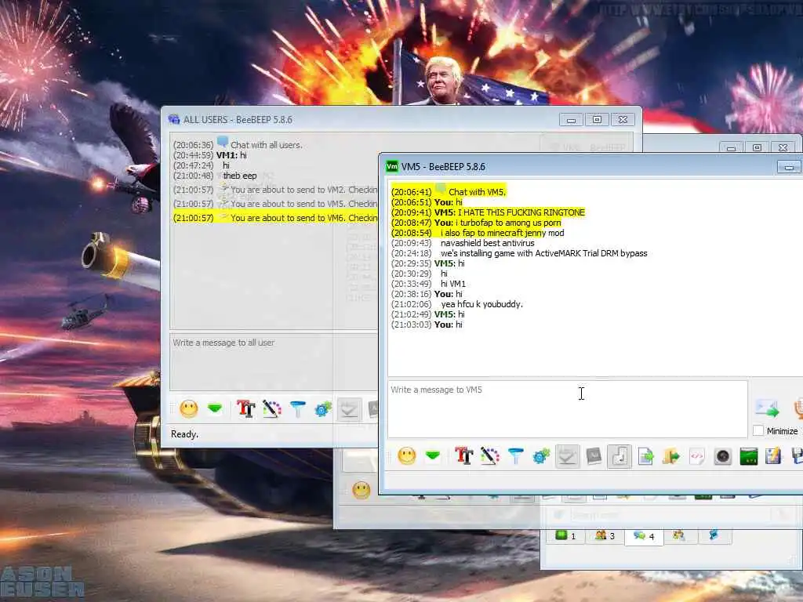Toggle sound note button in VM5 toolbar

coord(620,456)
